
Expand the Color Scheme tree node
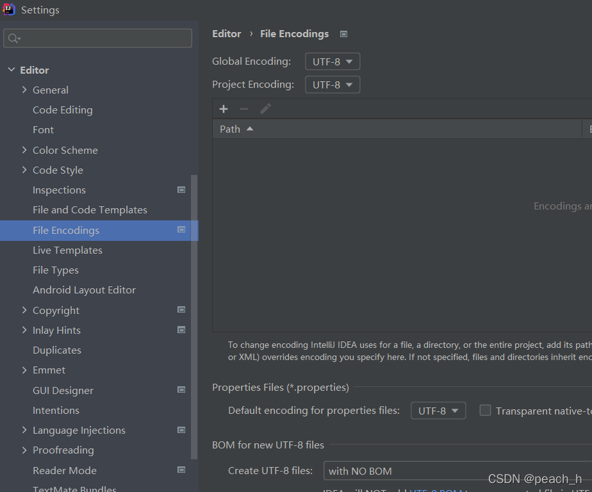(24, 150)
